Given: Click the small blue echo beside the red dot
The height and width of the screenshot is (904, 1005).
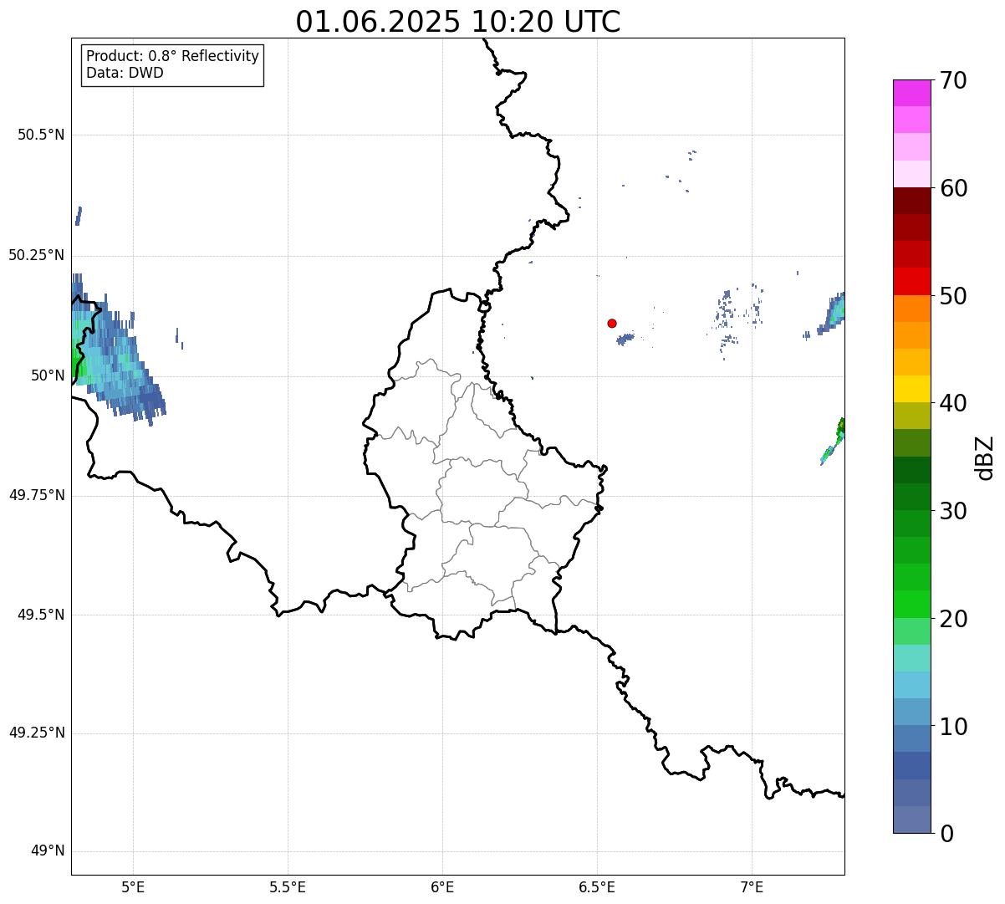Looking at the screenshot, I should tap(625, 339).
